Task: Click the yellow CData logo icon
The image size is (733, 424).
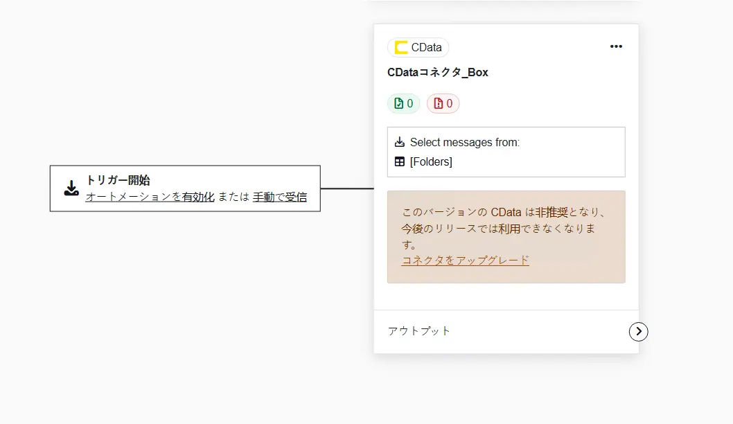Action: click(400, 47)
